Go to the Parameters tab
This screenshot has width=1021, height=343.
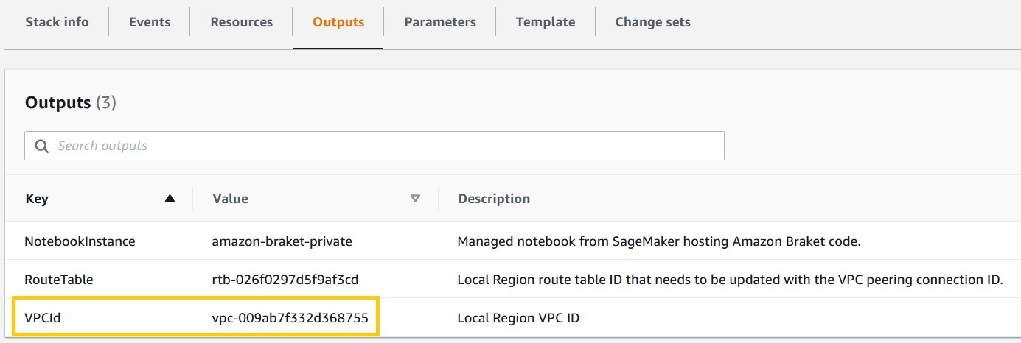(440, 22)
